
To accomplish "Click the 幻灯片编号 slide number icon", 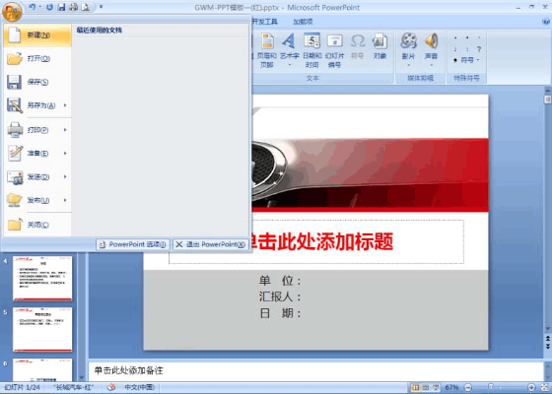I will click(335, 41).
